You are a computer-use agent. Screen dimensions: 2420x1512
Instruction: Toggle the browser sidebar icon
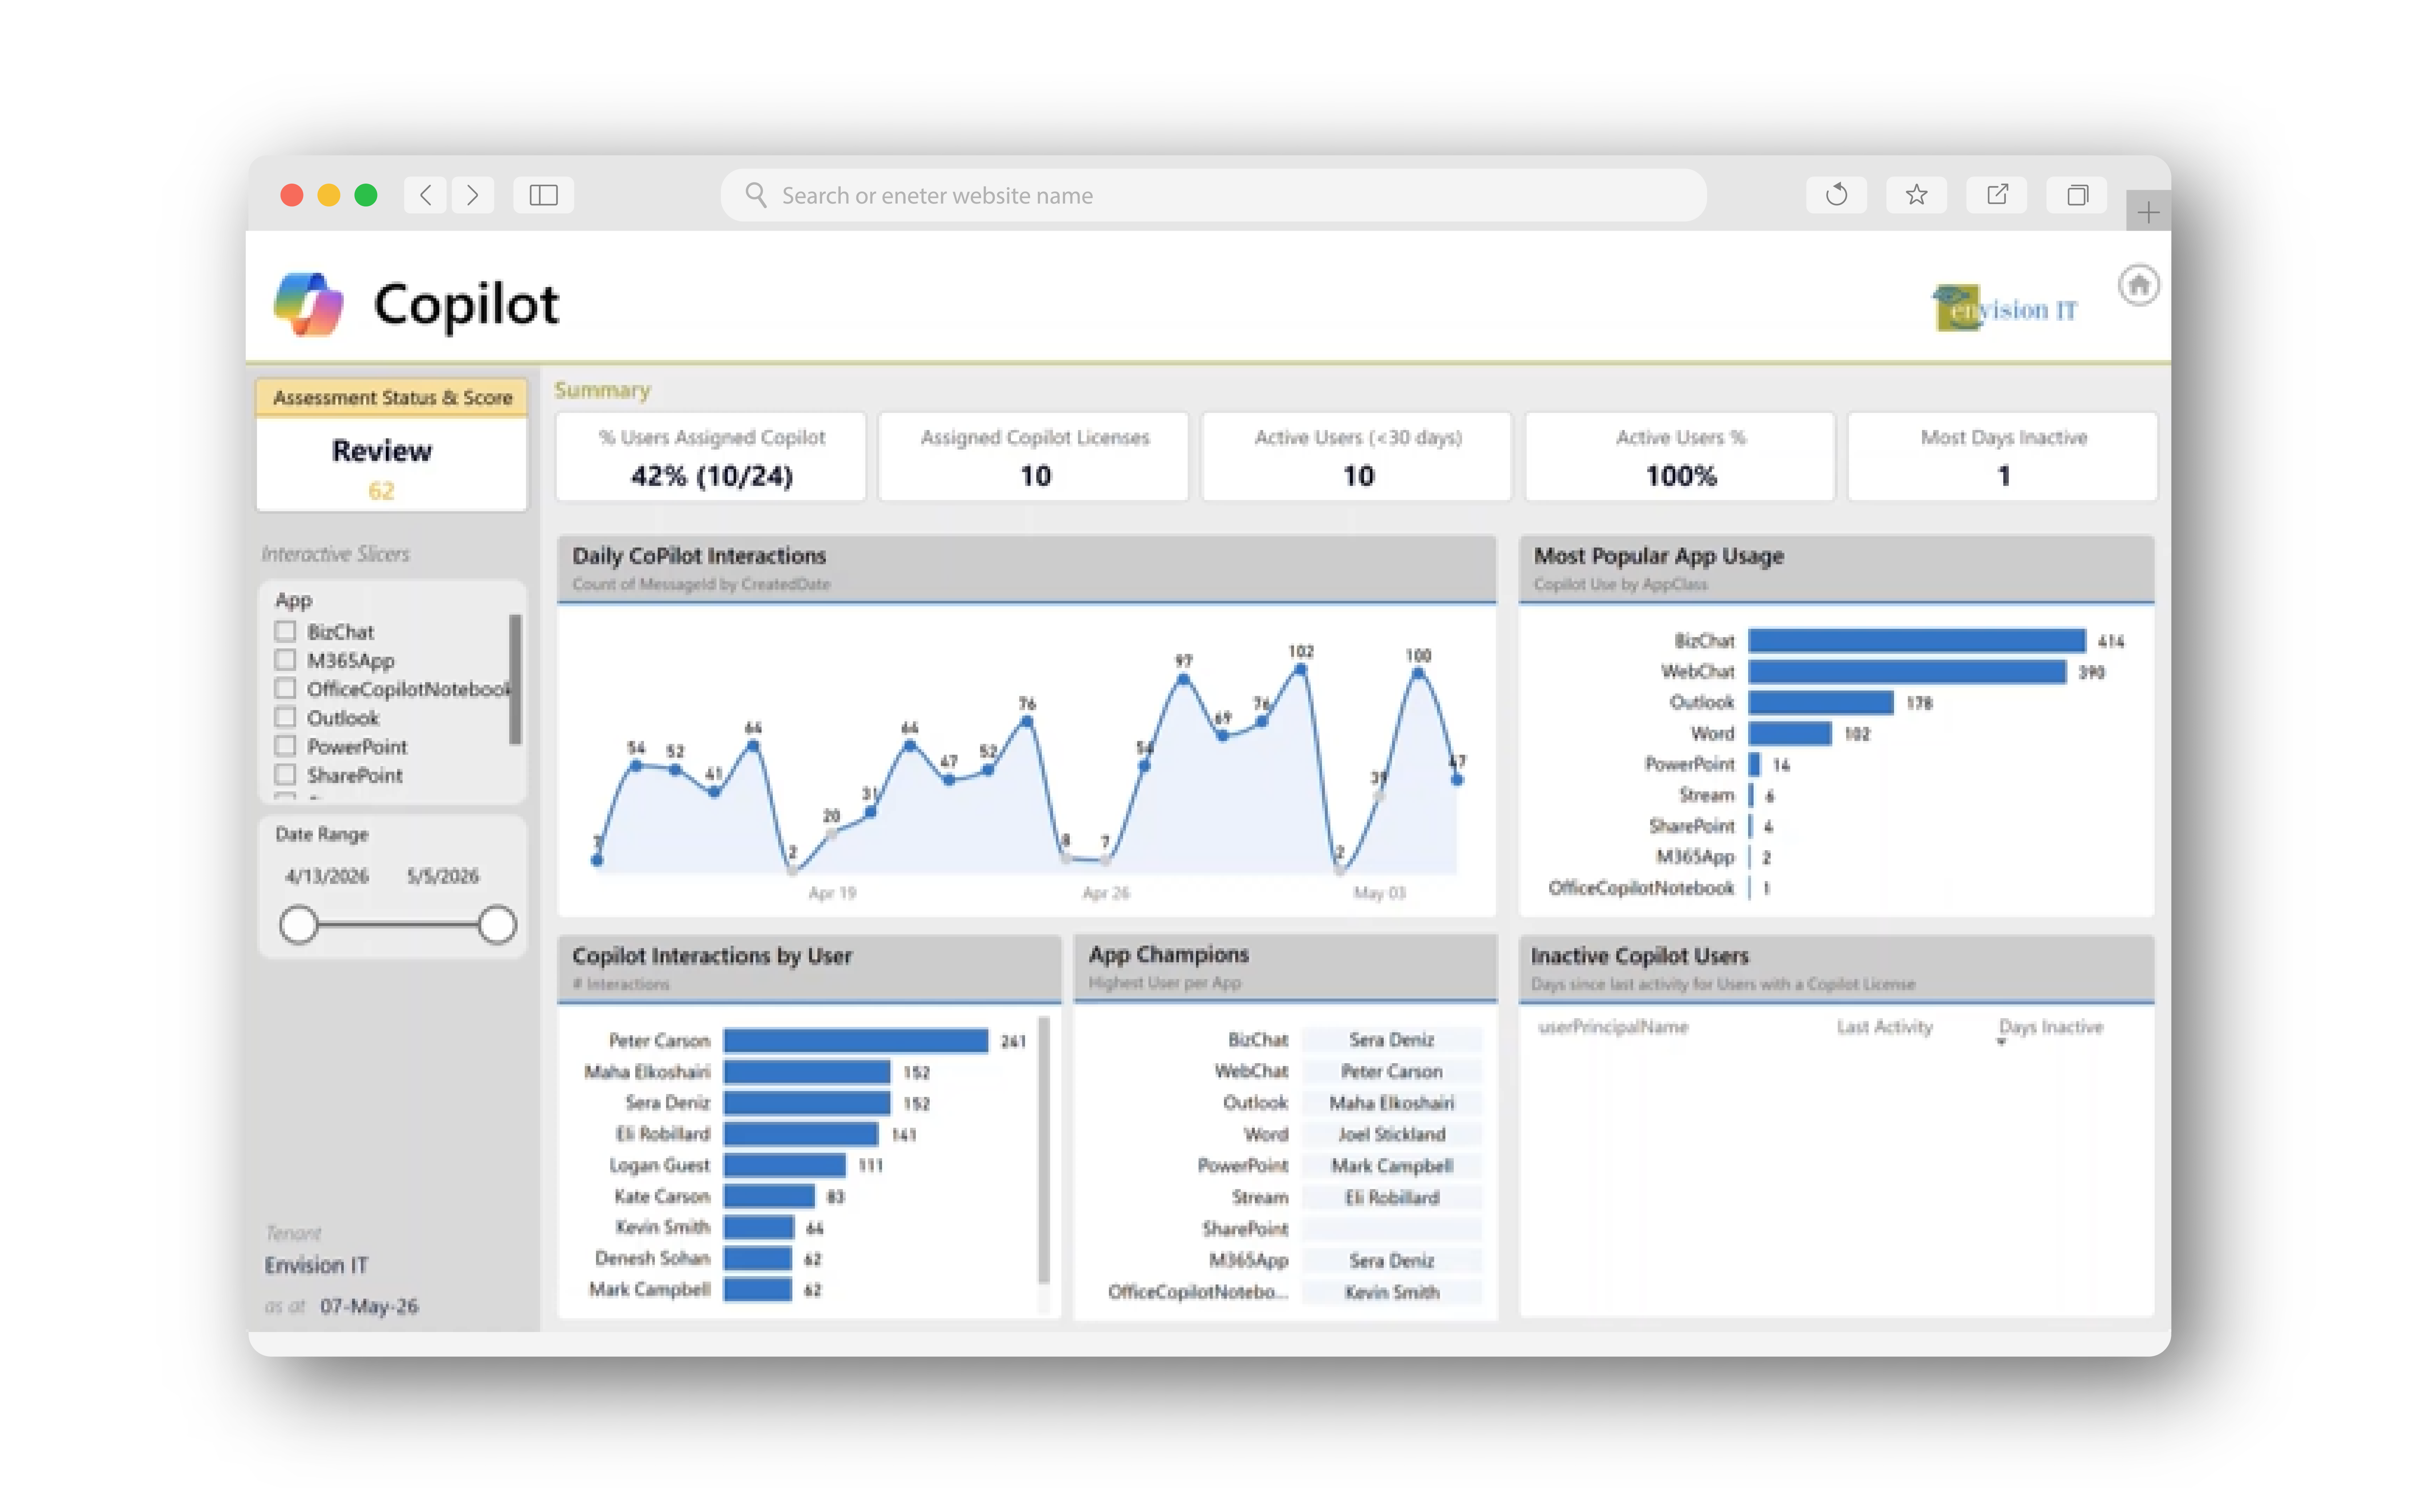click(x=543, y=195)
